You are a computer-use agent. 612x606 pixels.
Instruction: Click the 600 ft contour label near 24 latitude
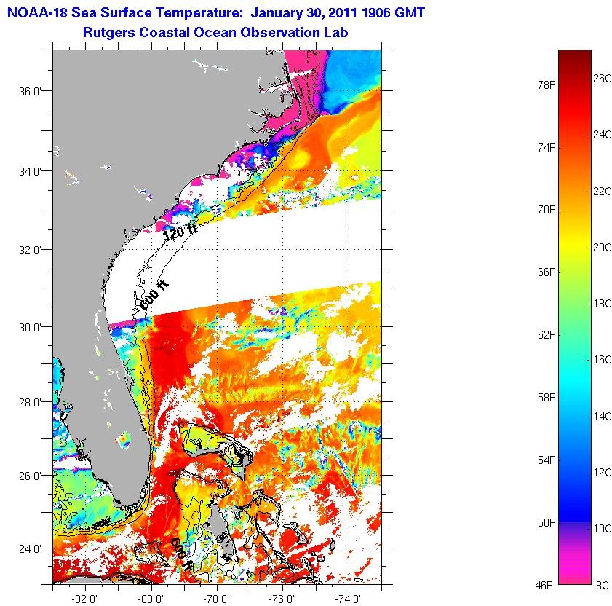coord(181,554)
